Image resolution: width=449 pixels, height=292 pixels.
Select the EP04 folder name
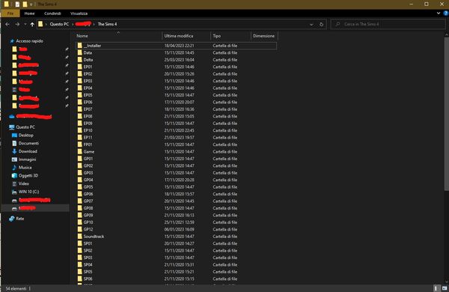tap(88, 88)
